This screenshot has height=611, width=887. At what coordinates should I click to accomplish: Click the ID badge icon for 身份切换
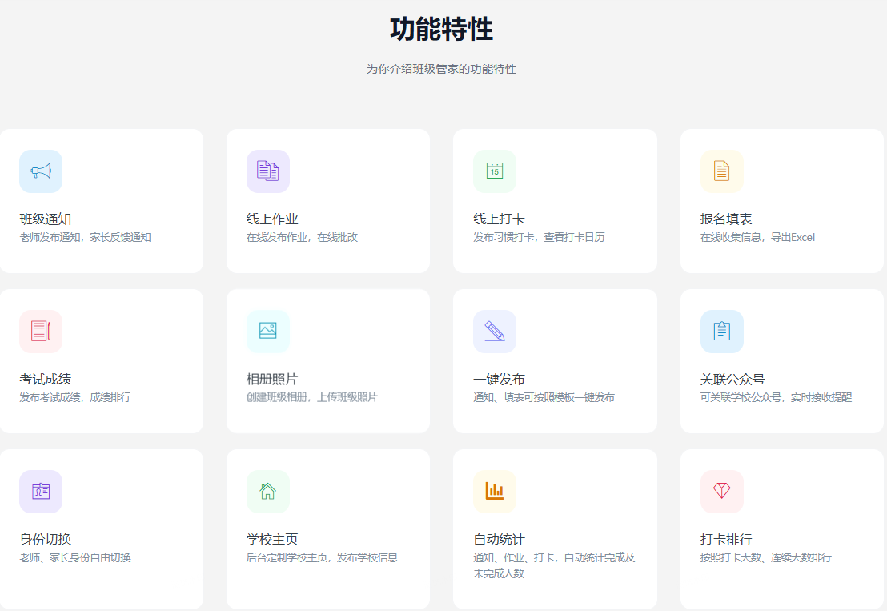coord(41,492)
